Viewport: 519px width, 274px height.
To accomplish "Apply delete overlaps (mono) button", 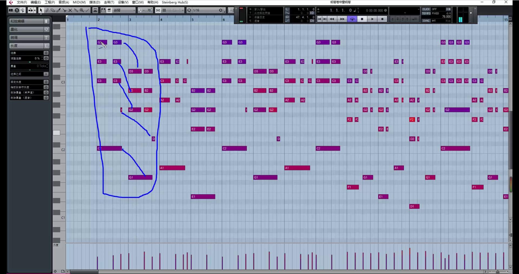I will point(46,93).
